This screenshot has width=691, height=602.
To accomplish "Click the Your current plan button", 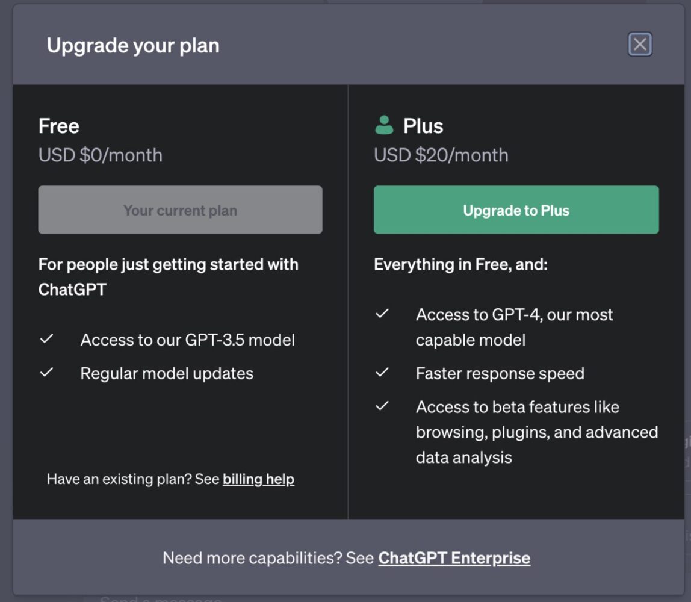I will pyautogui.click(x=179, y=209).
